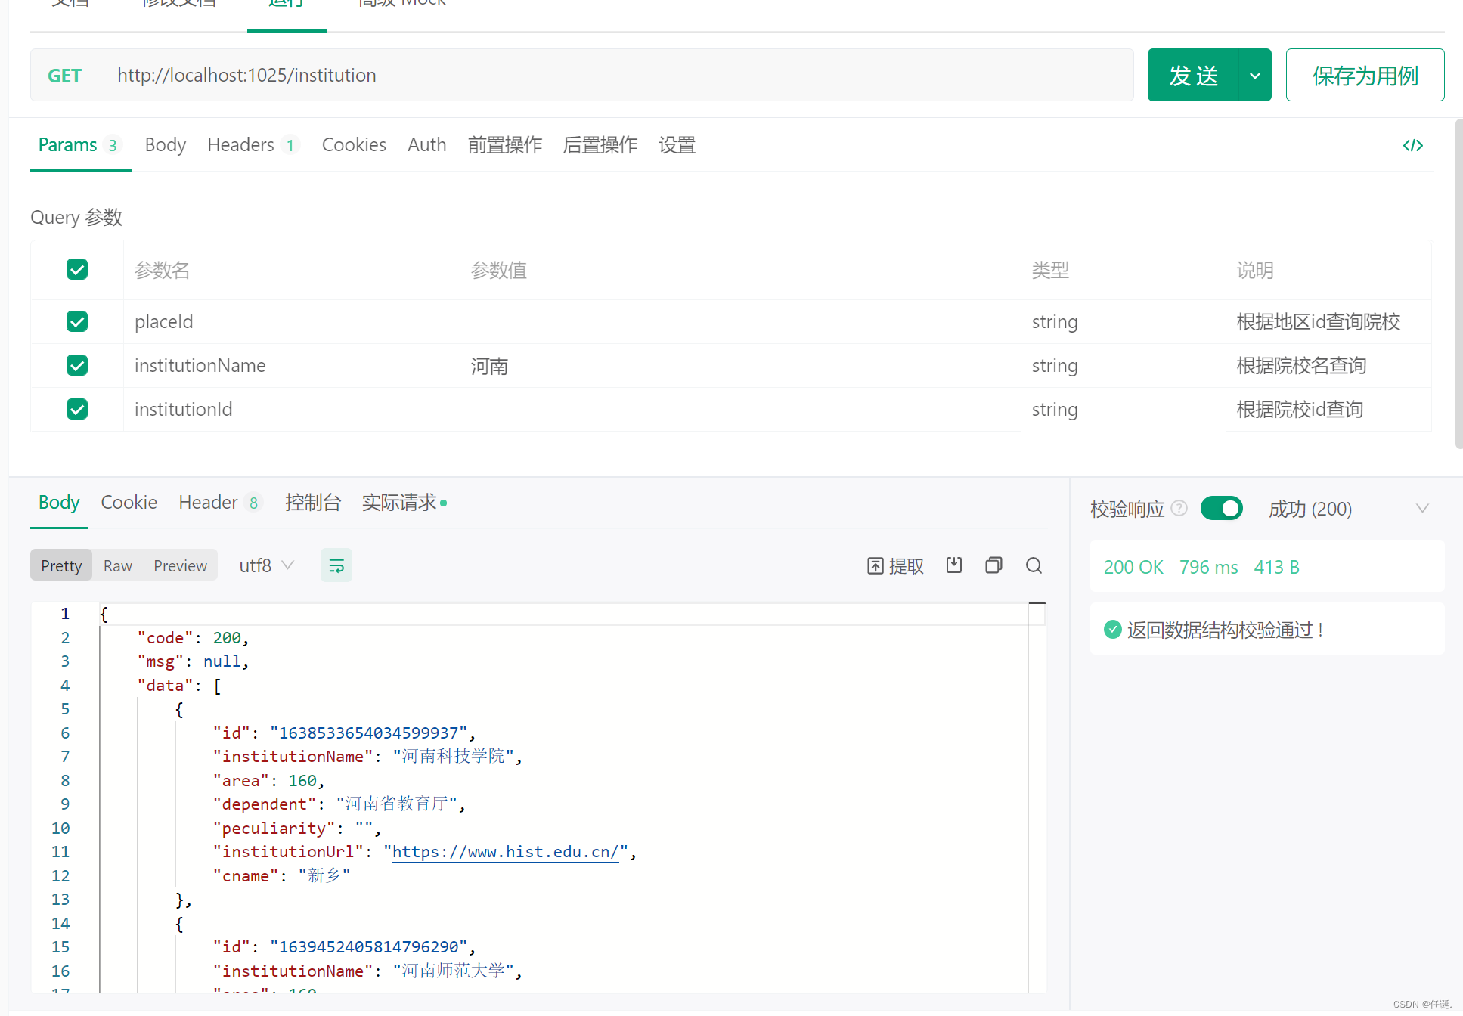Click line number 4 in response gutter
The height and width of the screenshot is (1016, 1463).
(x=65, y=685)
